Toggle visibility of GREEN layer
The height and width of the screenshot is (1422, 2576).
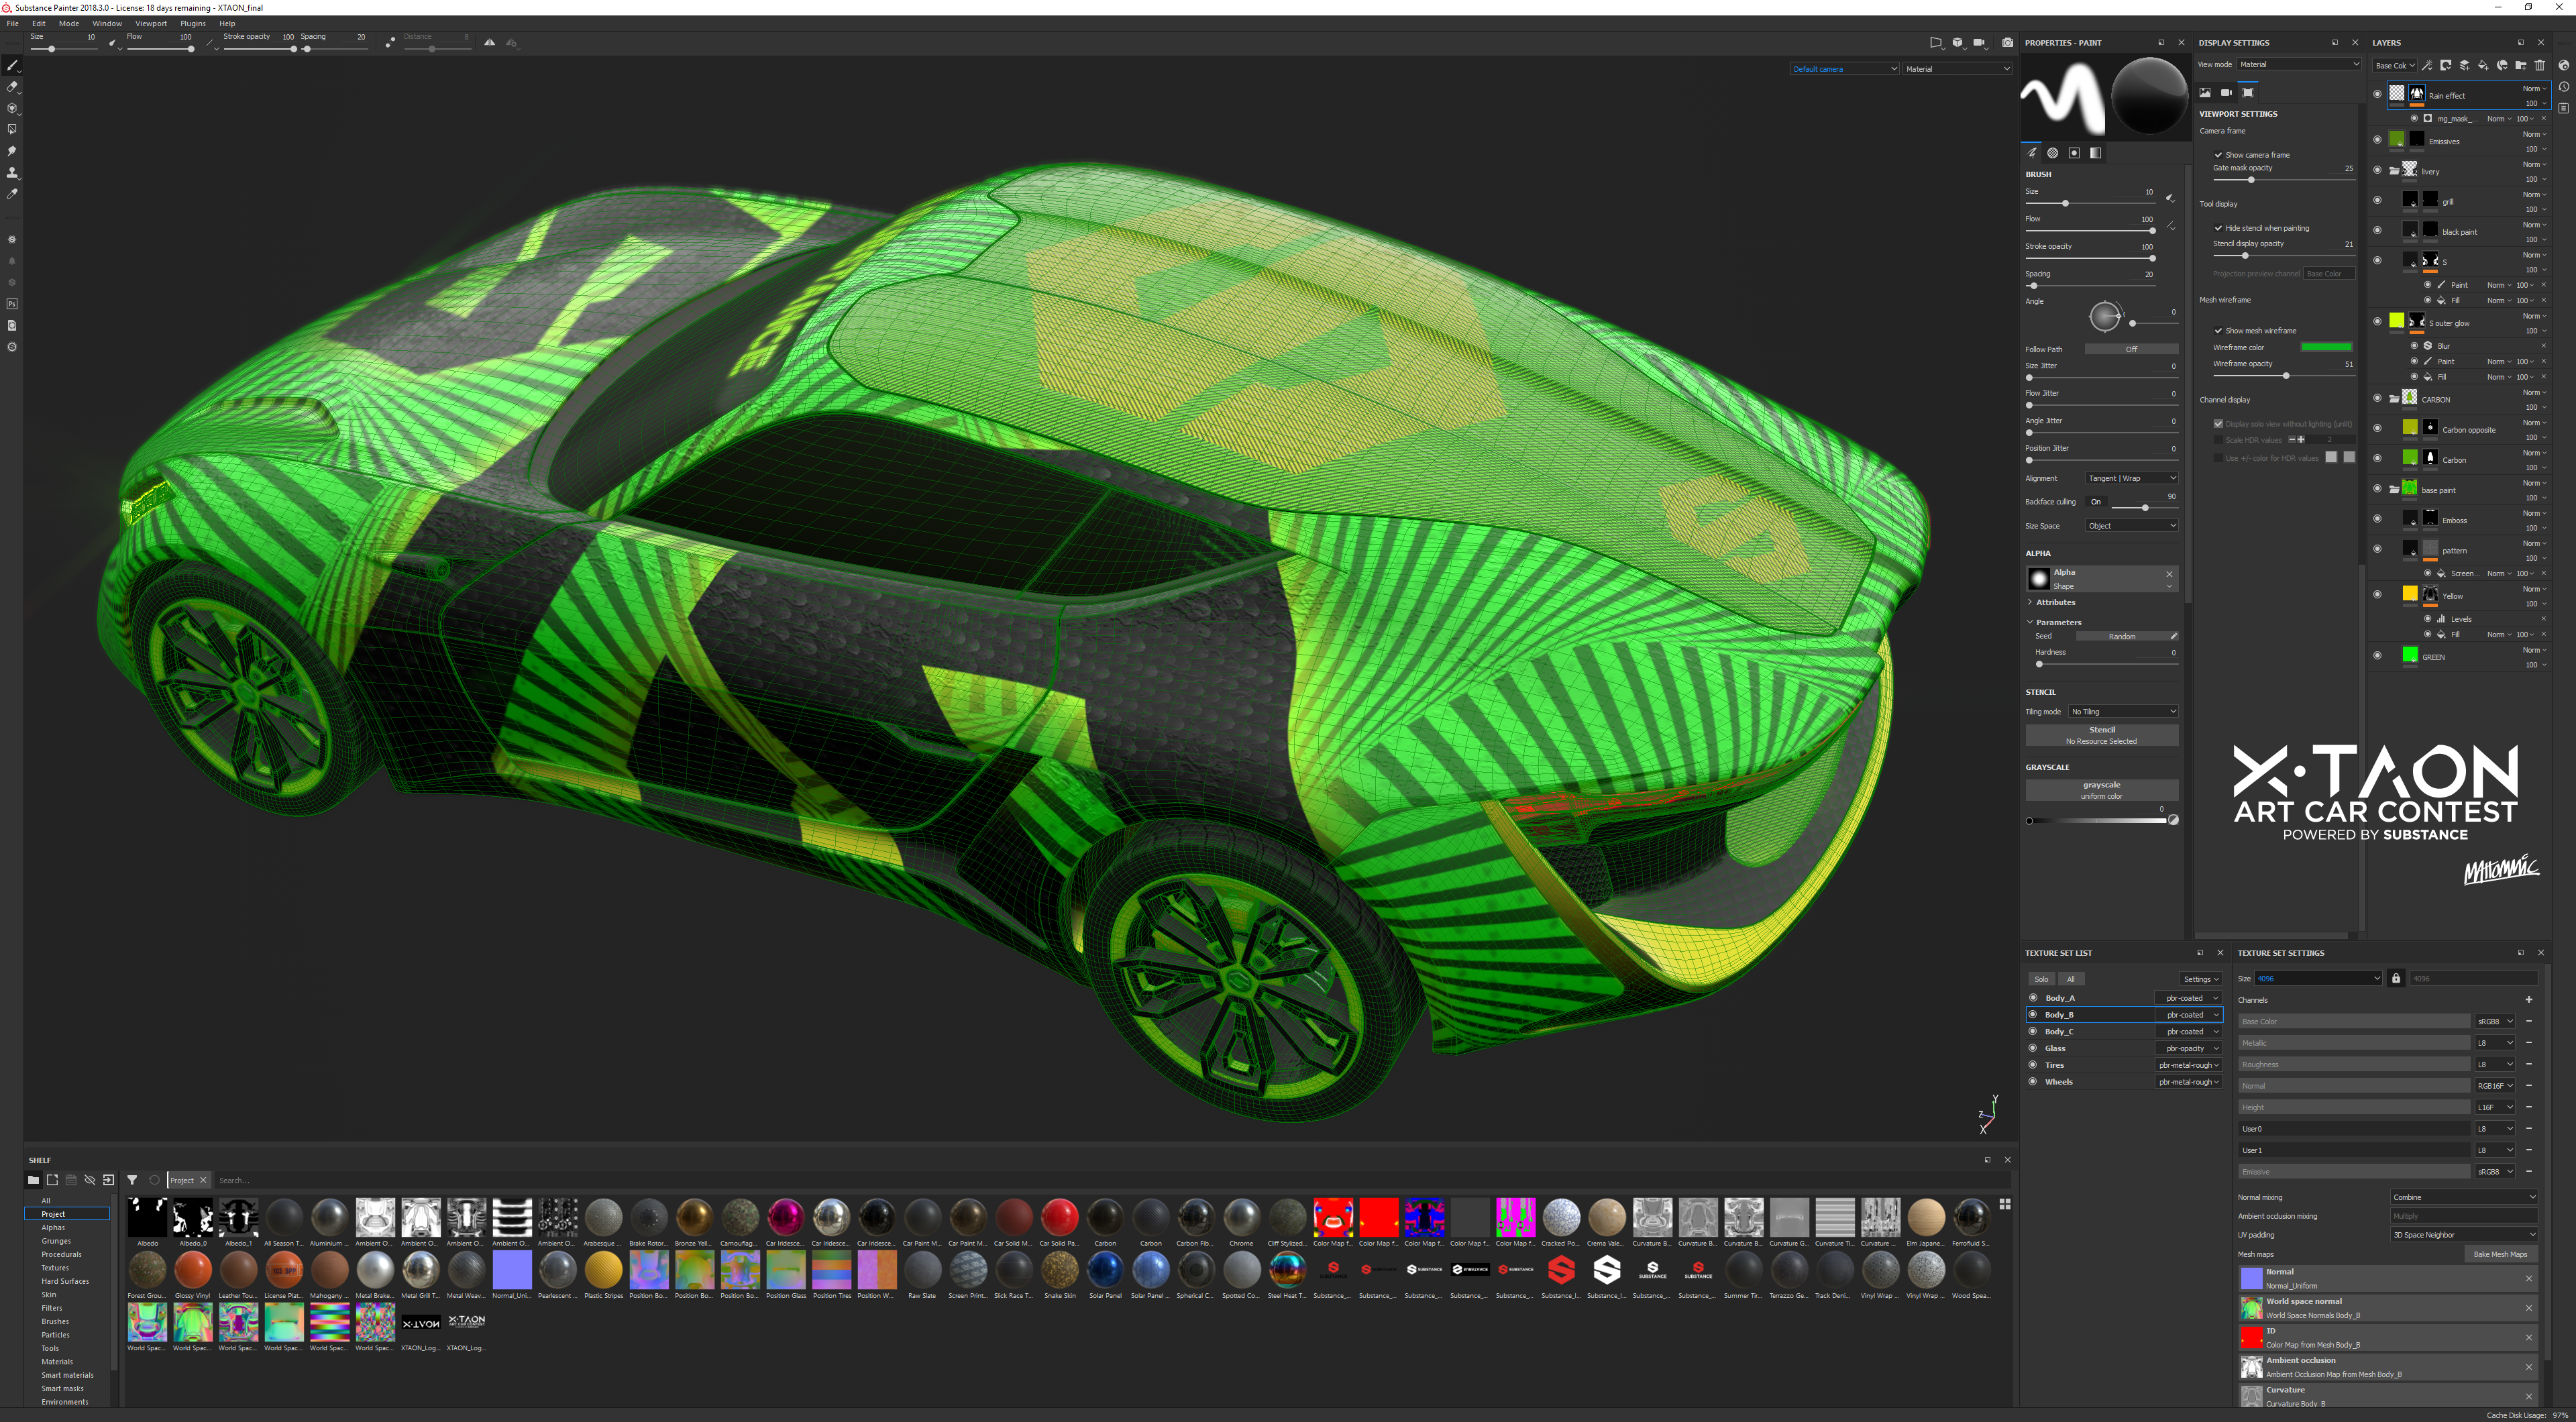click(2378, 656)
